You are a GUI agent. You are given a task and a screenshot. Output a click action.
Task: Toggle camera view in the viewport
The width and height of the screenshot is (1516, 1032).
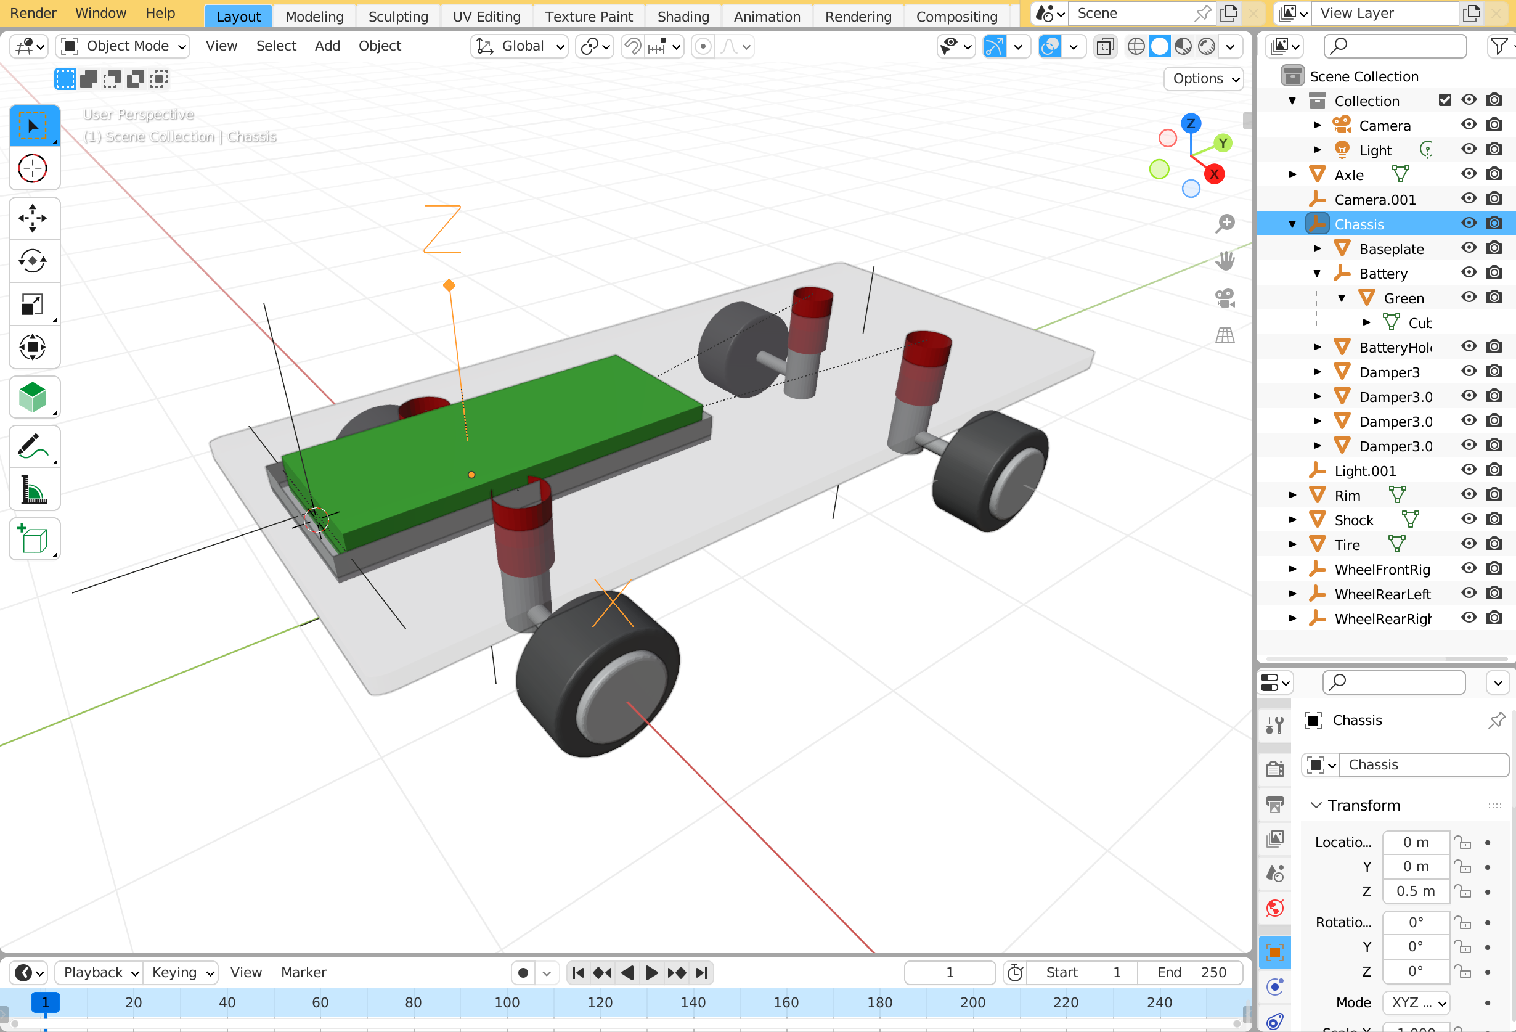coord(1225,298)
